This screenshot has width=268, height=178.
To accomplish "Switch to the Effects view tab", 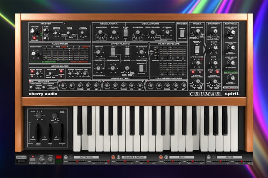I will coord(21,161).
